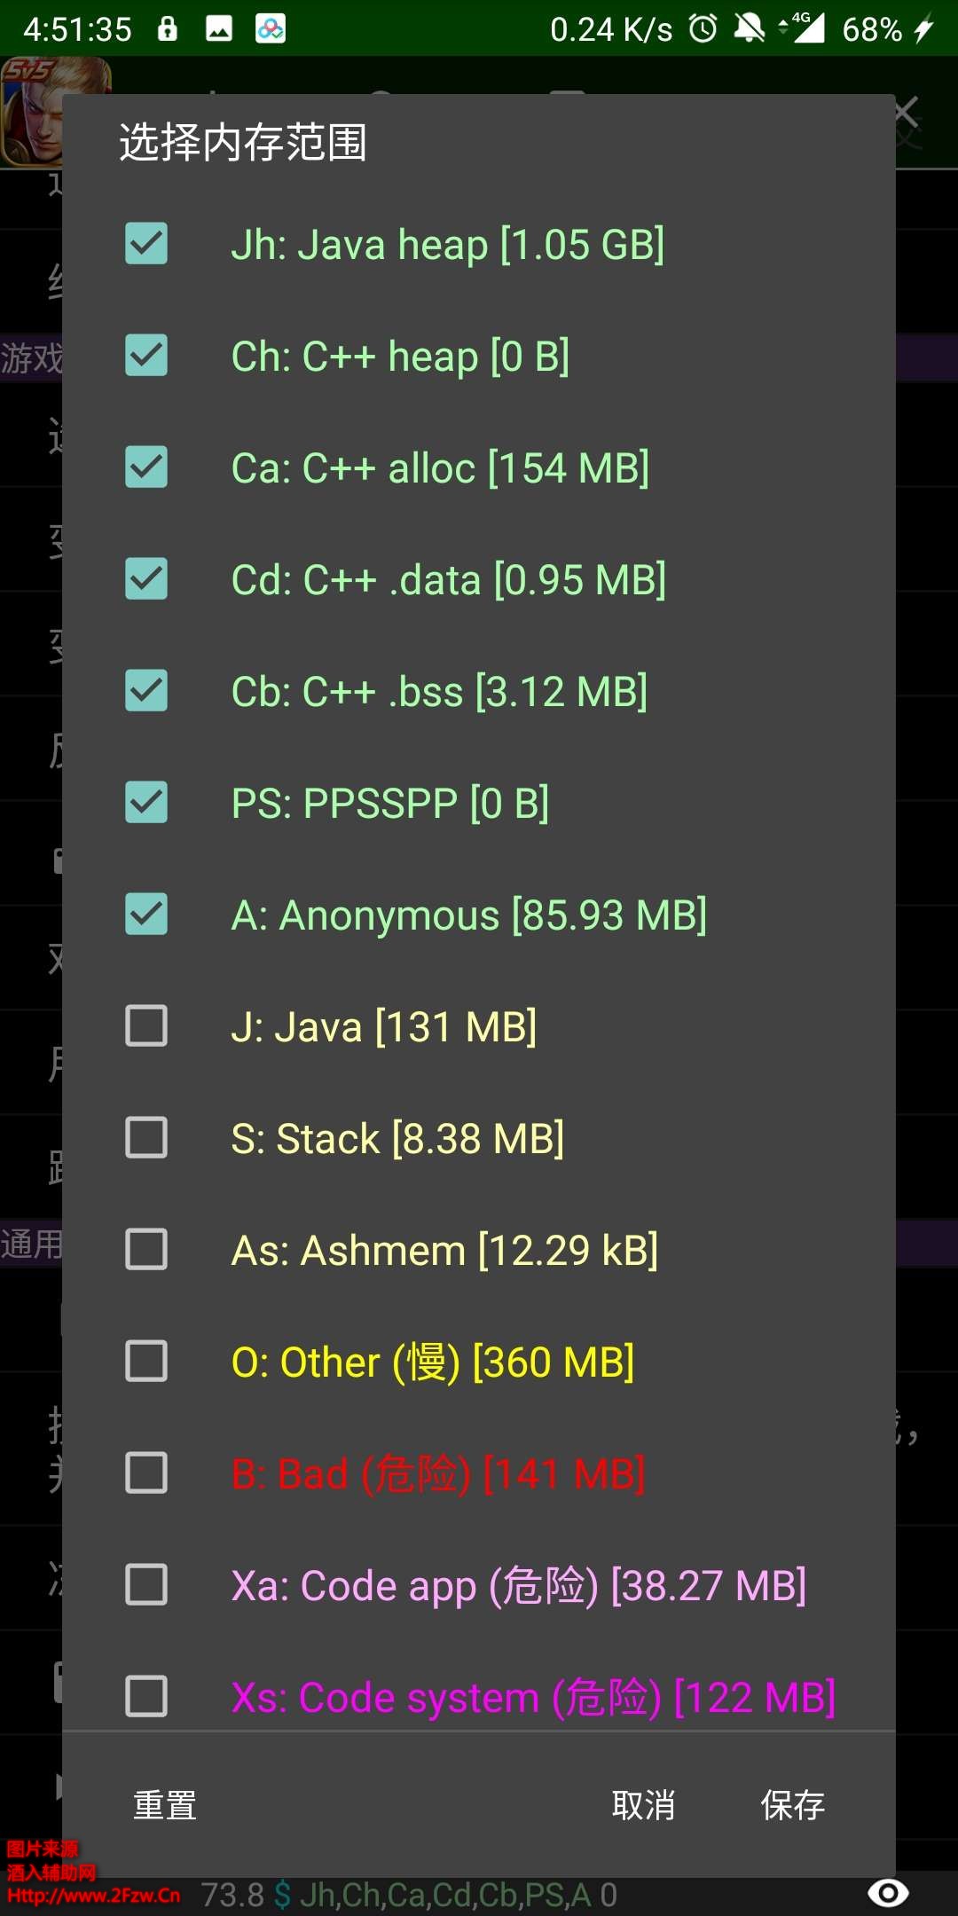Tap the eye visibility icon

[888, 1893]
